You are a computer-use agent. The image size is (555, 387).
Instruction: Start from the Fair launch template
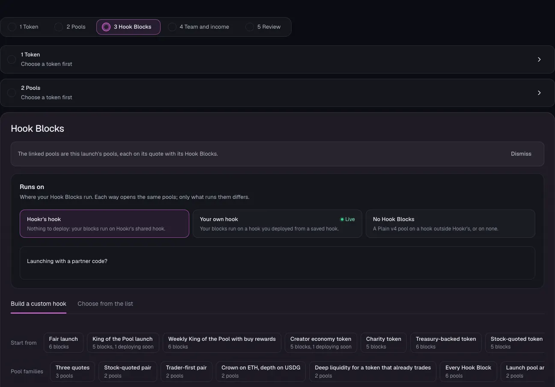point(63,343)
